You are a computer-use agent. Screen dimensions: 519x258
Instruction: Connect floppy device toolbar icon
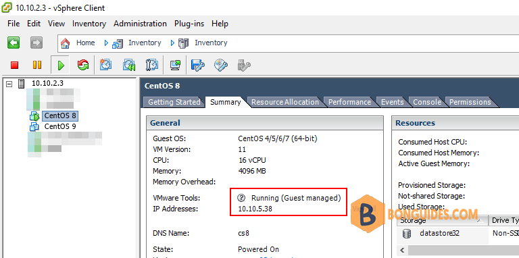[x=198, y=65]
